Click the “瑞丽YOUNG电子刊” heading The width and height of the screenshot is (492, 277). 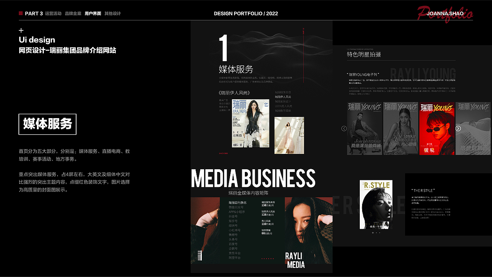coord(363,74)
